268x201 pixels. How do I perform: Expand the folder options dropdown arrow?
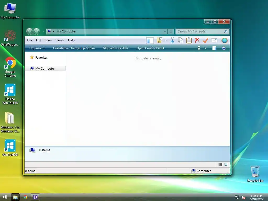coord(166,40)
